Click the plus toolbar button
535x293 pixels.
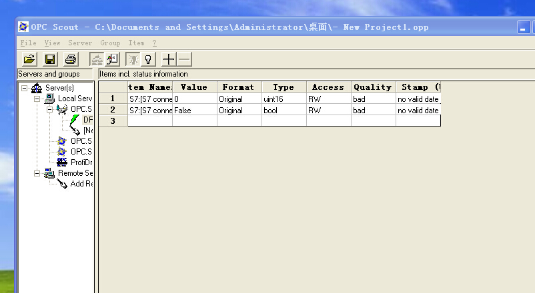169,59
